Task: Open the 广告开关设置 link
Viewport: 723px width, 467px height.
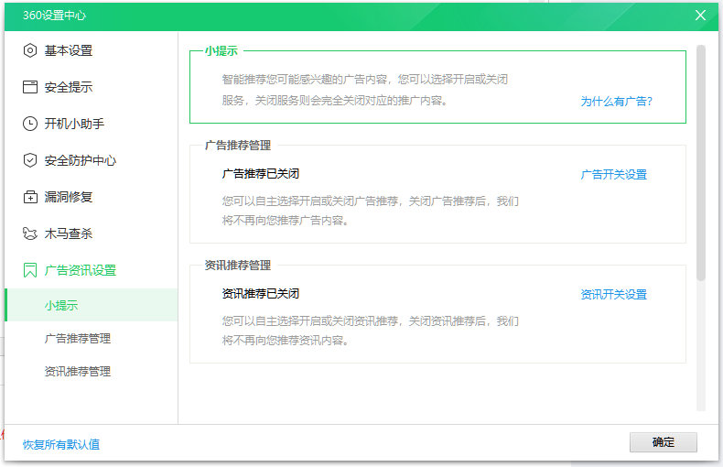Action: (x=614, y=174)
